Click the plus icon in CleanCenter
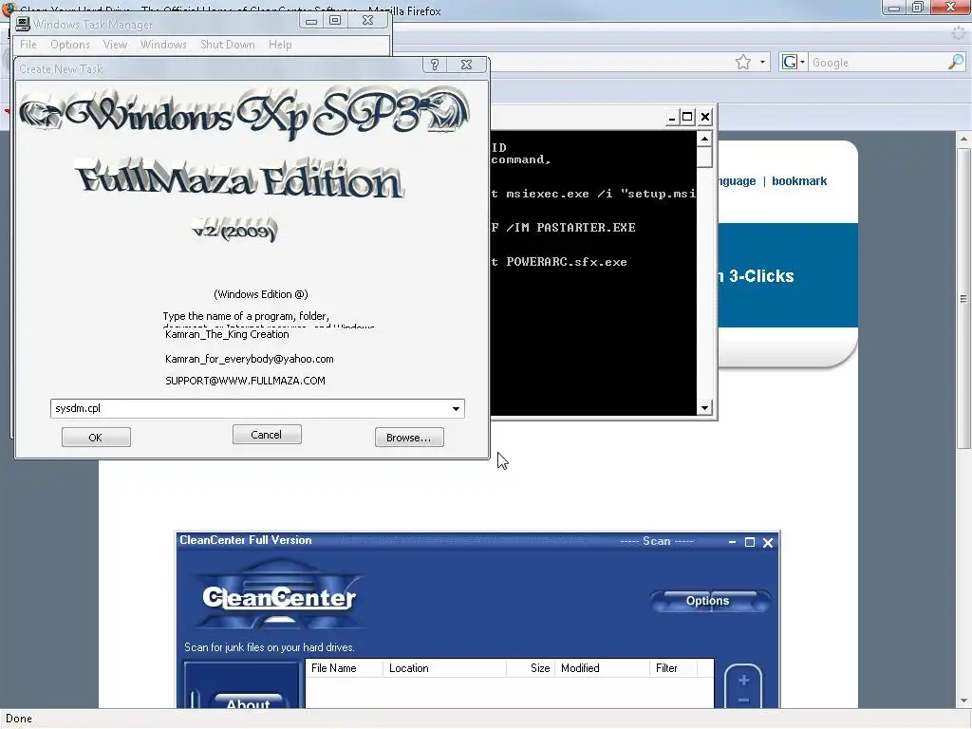The image size is (972, 729). [x=744, y=681]
